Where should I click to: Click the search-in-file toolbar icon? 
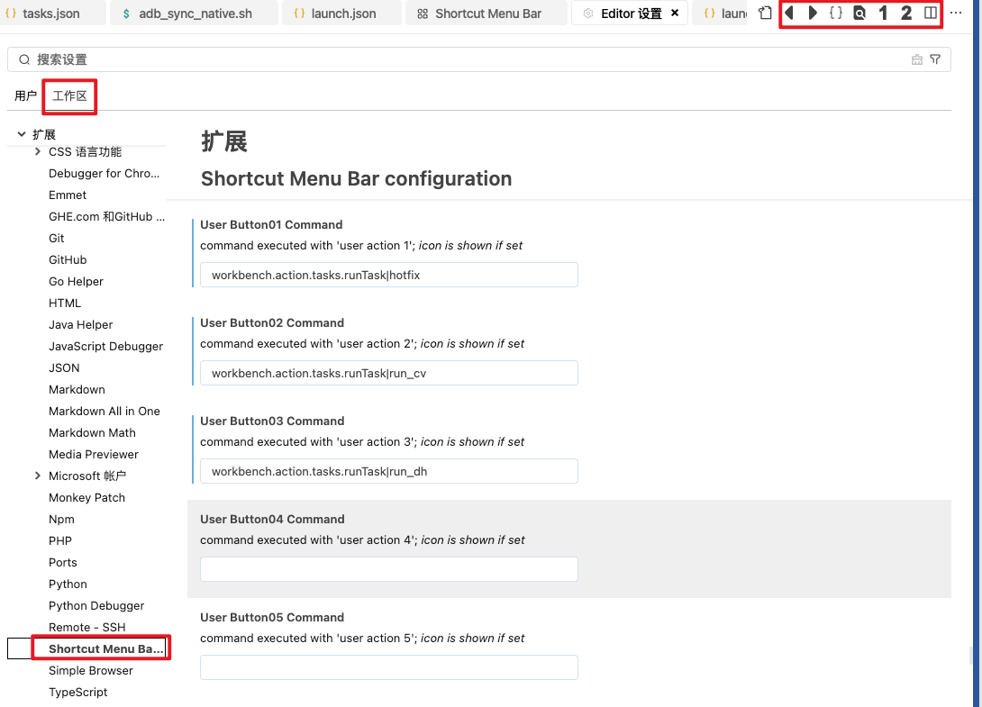point(859,14)
